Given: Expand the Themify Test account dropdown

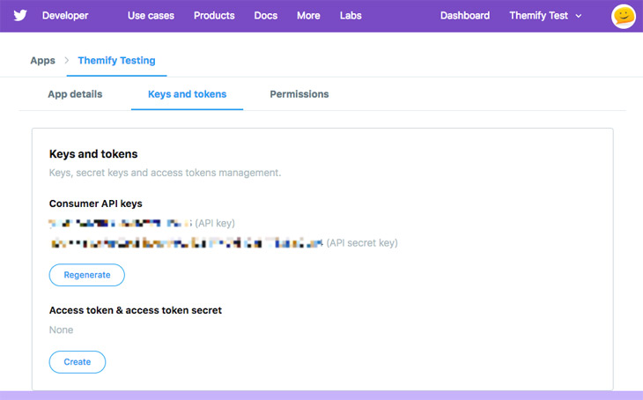Looking at the screenshot, I should pos(545,16).
